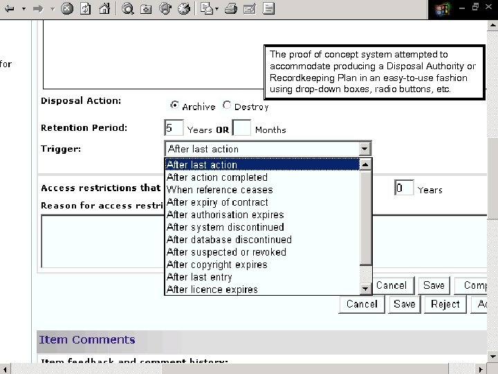
Task: Open the Search magnifier icon
Action: [x=128, y=8]
